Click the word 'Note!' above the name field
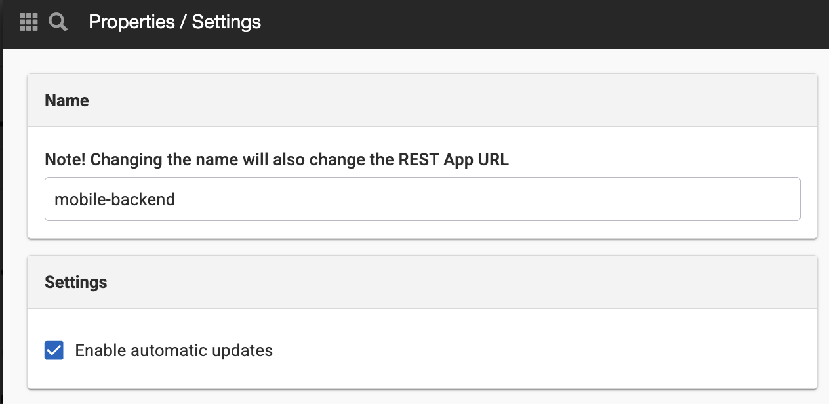 66,159
